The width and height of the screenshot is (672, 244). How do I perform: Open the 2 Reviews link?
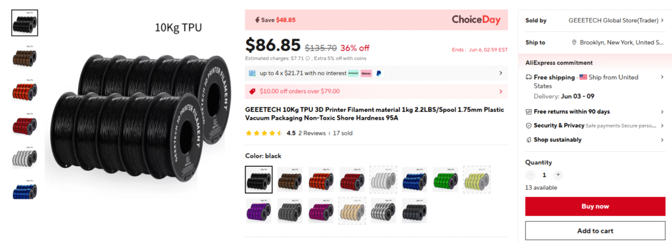coord(312,133)
